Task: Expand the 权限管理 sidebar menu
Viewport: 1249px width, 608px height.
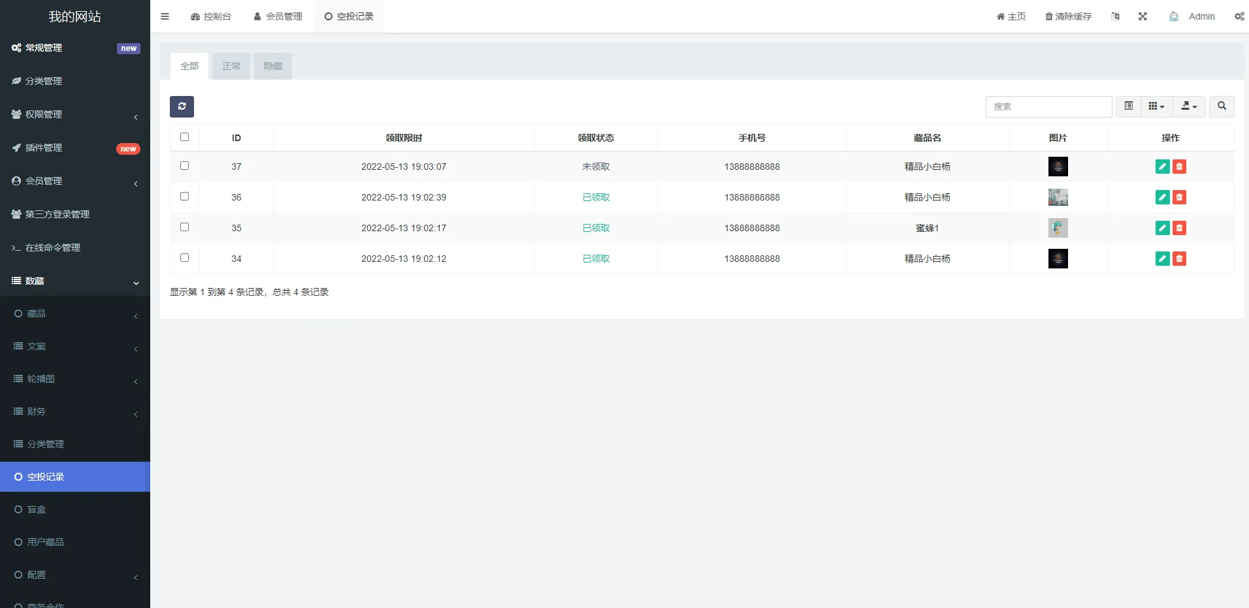Action: [74, 114]
